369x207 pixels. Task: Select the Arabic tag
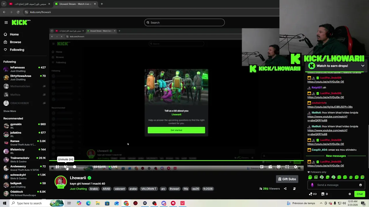[94, 189]
